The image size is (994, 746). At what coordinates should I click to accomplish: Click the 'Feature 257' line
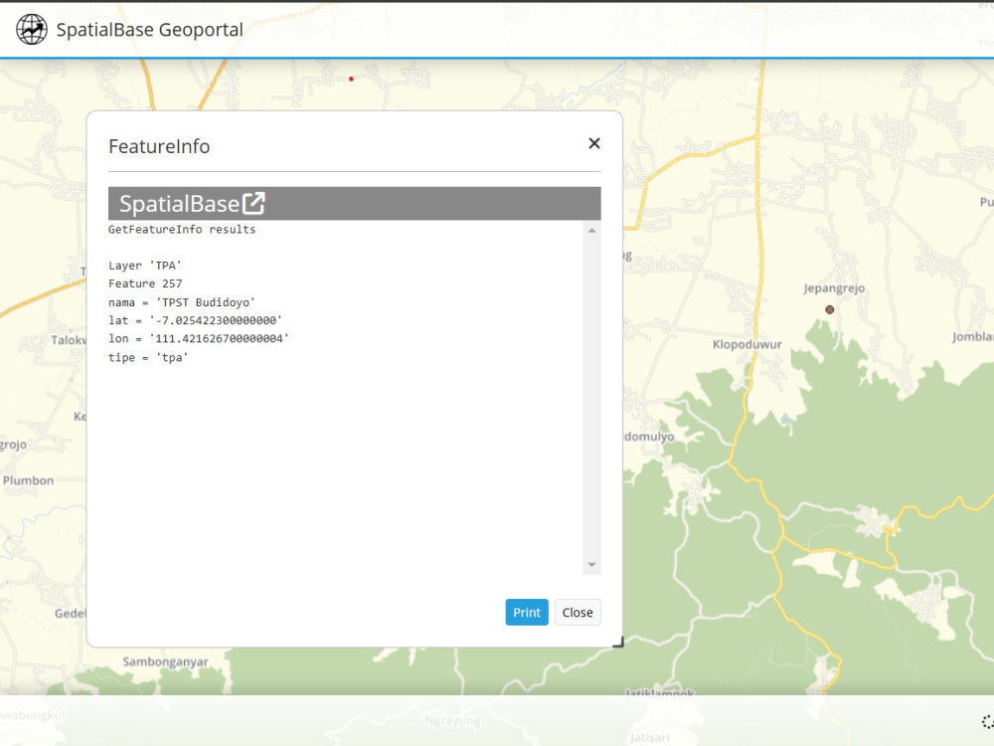(x=145, y=283)
